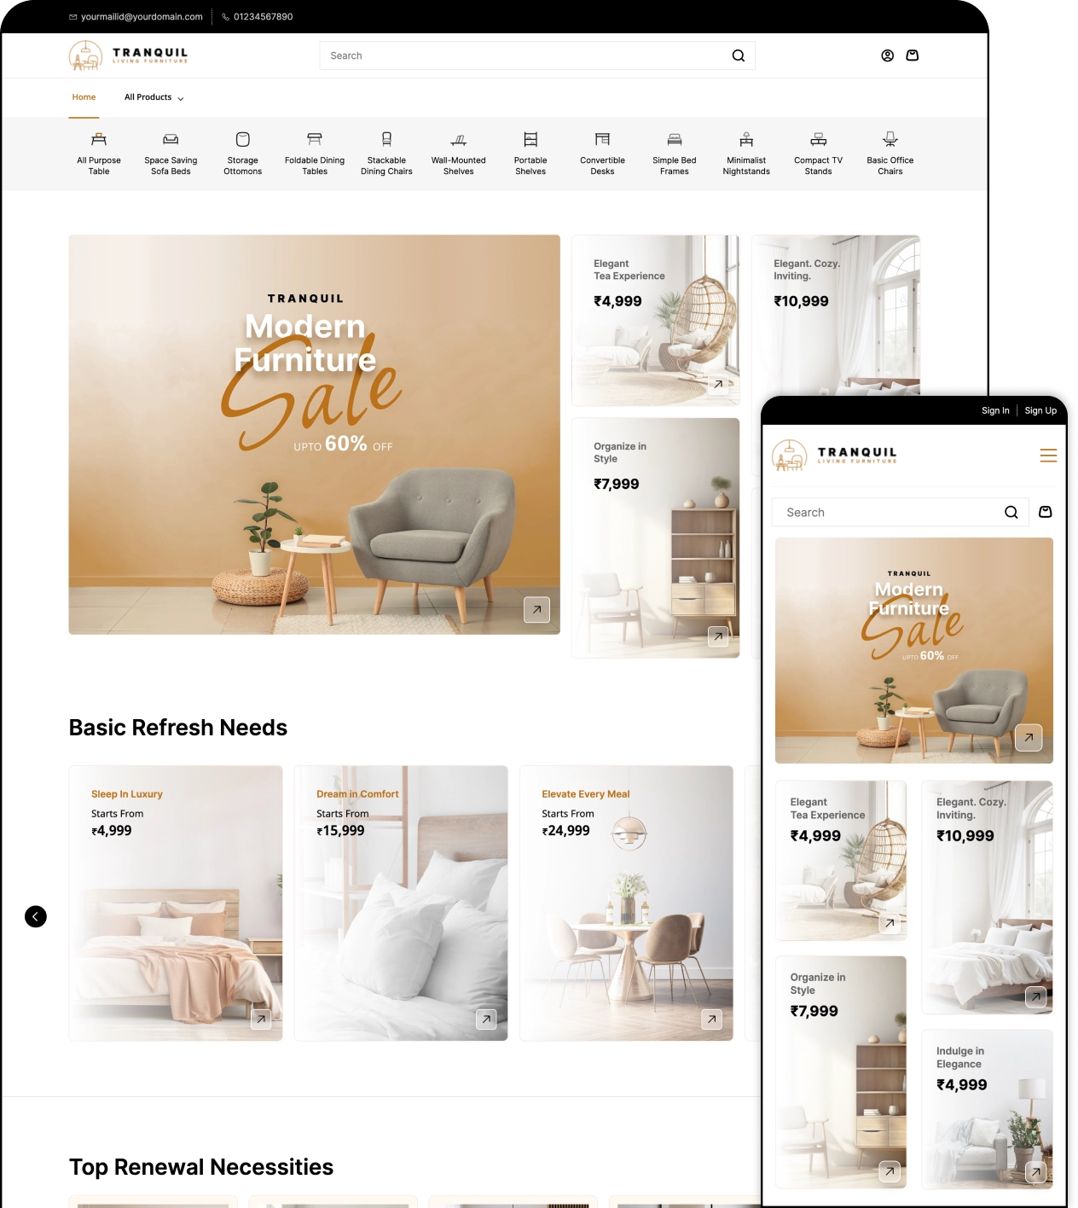This screenshot has width=1078, height=1208.
Task: Select the Basic Office Chairs icon
Action: [890, 139]
